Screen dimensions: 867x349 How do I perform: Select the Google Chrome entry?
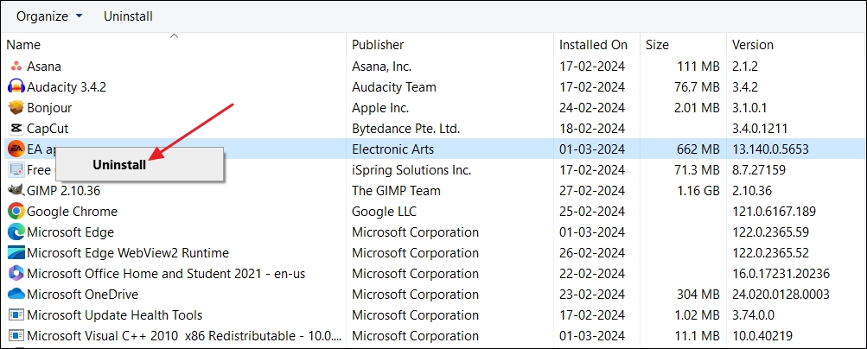click(72, 212)
